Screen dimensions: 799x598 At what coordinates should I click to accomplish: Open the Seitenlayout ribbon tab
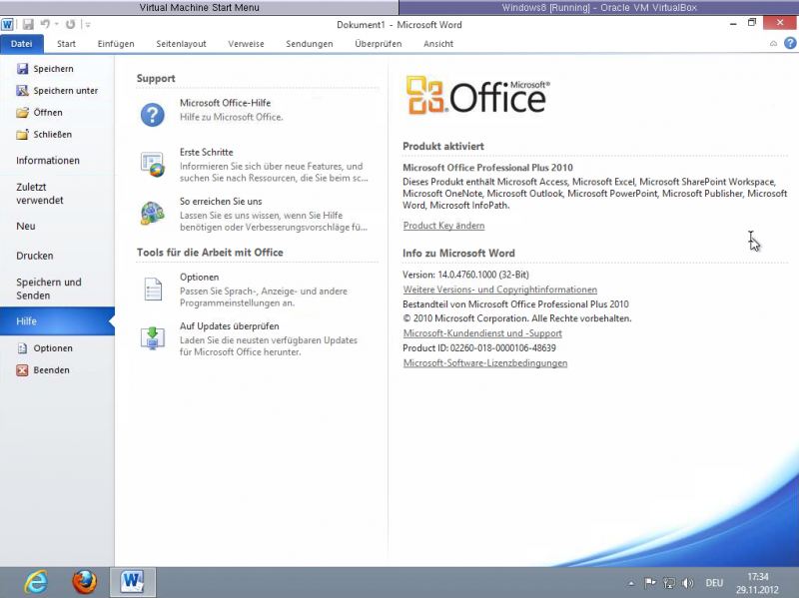click(181, 44)
